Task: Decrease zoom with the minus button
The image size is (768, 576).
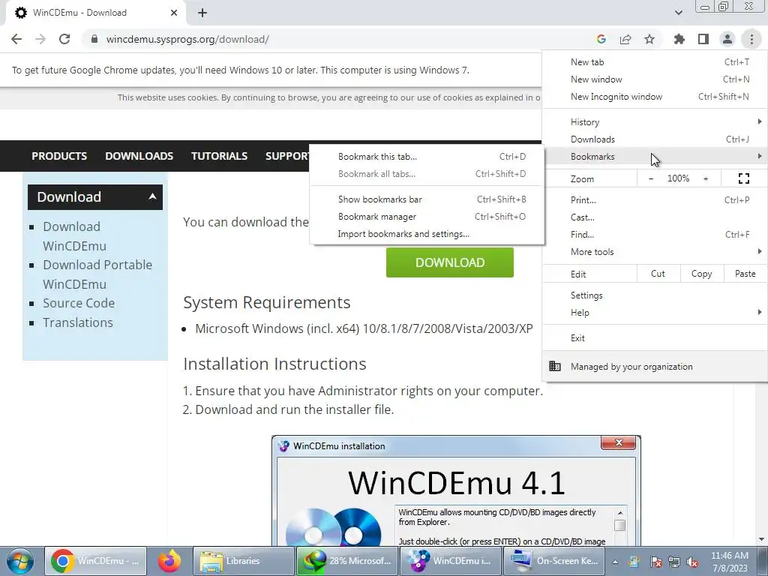Action: [650, 178]
